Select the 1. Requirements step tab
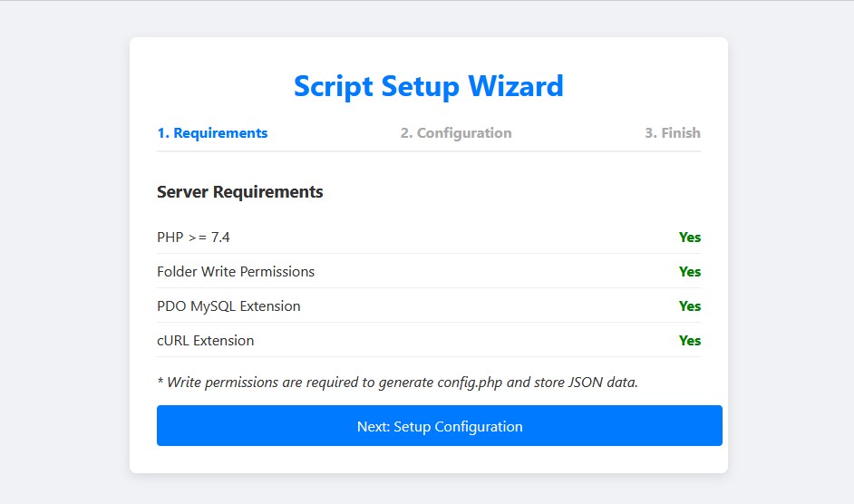This screenshot has width=854, height=504. click(212, 133)
